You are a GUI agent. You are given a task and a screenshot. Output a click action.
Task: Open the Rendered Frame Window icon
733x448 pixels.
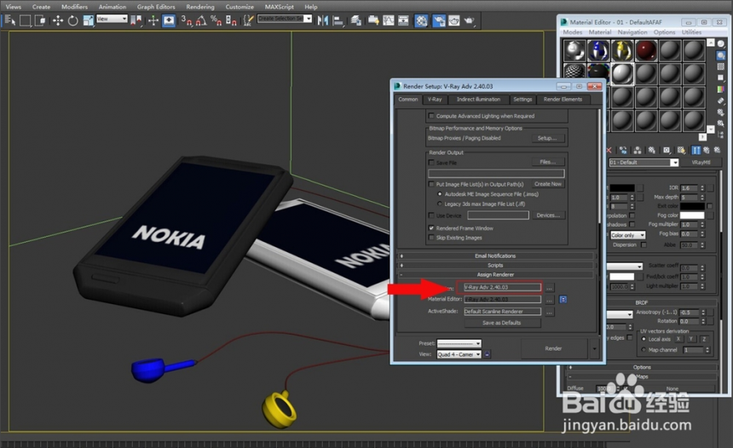point(454,20)
